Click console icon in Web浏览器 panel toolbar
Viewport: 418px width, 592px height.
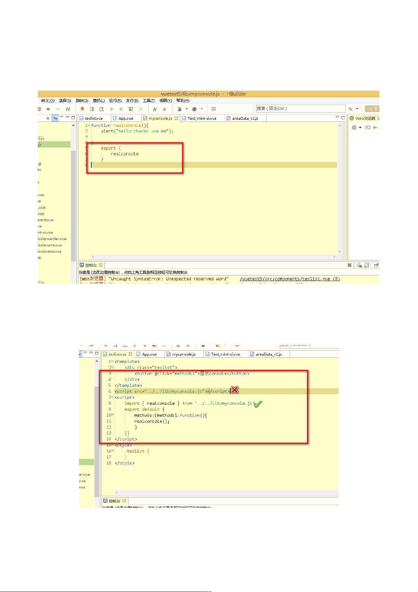pos(368,128)
